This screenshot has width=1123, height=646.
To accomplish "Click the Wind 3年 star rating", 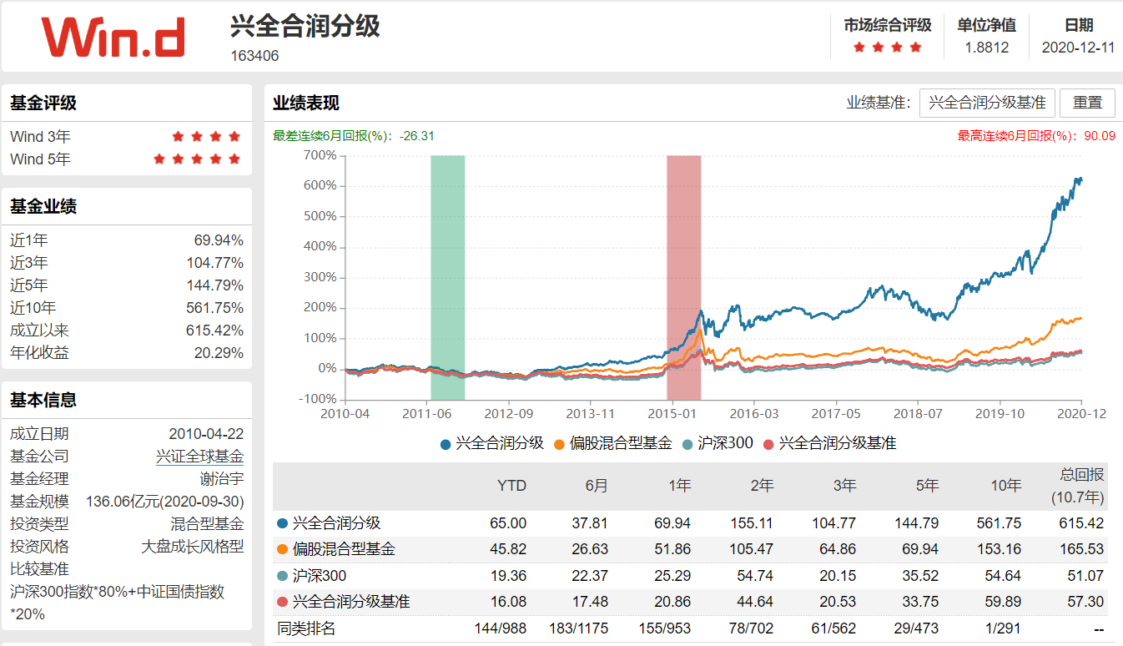I will tap(206, 136).
